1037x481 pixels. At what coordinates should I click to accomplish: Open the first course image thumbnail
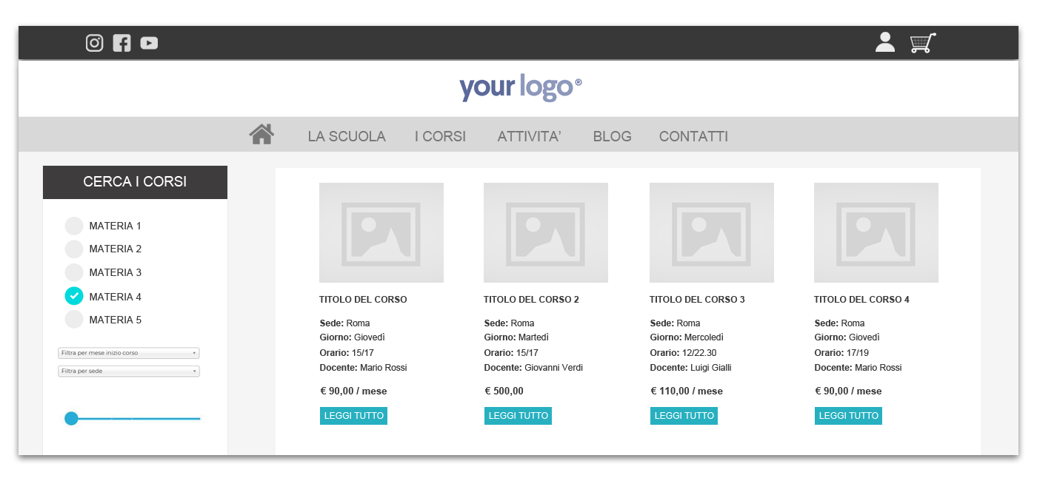pyautogui.click(x=381, y=232)
